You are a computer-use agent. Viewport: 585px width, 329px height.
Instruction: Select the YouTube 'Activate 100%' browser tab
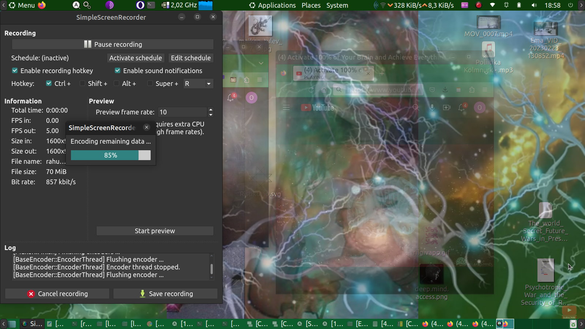333,73
